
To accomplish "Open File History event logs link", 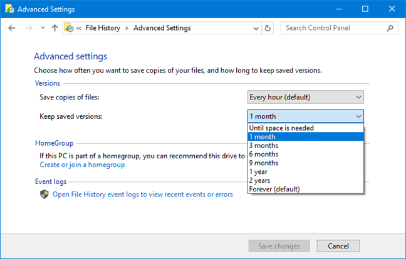I will (x=143, y=195).
